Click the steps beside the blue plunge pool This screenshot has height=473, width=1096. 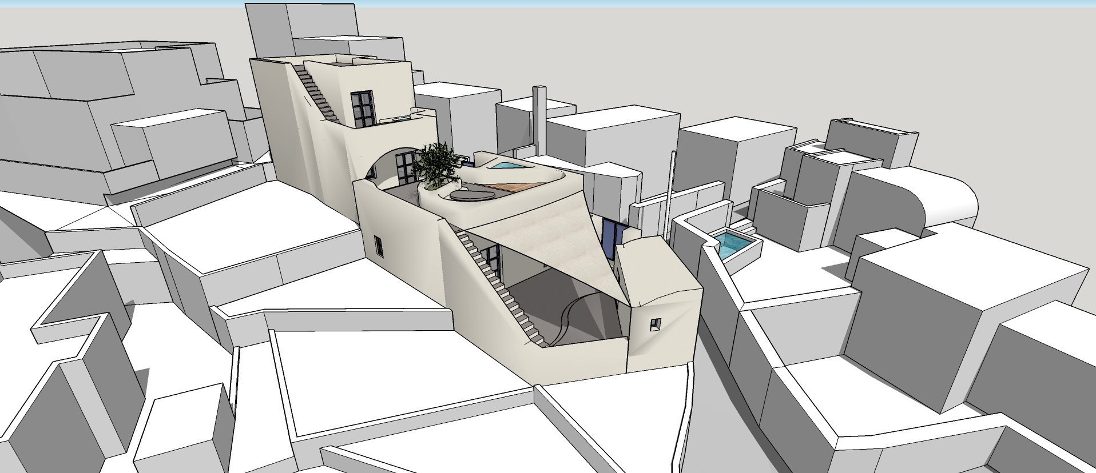(x=744, y=226)
